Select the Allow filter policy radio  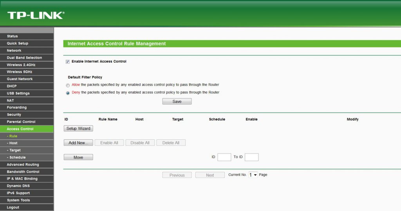68,85
